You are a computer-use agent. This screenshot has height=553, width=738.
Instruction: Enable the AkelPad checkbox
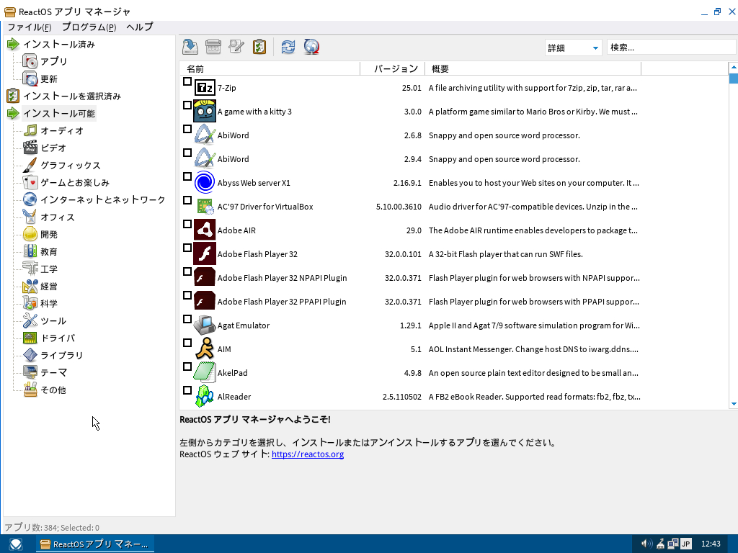click(187, 367)
